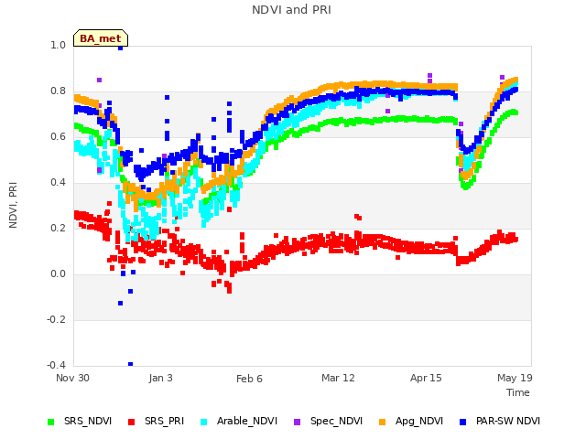Click the Jan 3 x-axis label
586x439 pixels.
161,378
